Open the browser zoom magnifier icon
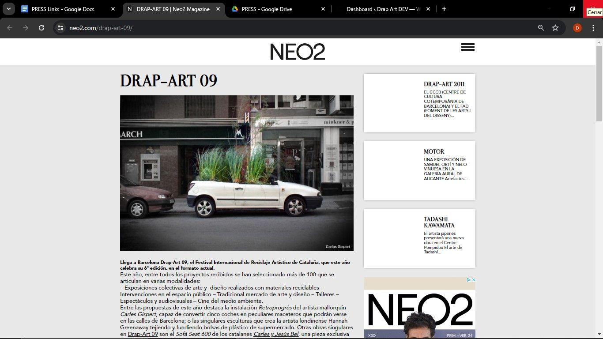 (x=541, y=28)
